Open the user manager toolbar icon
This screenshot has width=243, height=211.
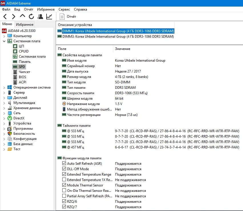coord(40,17)
